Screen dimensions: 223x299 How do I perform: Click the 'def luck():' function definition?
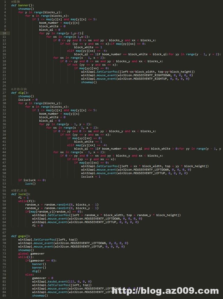[x=21, y=194]
